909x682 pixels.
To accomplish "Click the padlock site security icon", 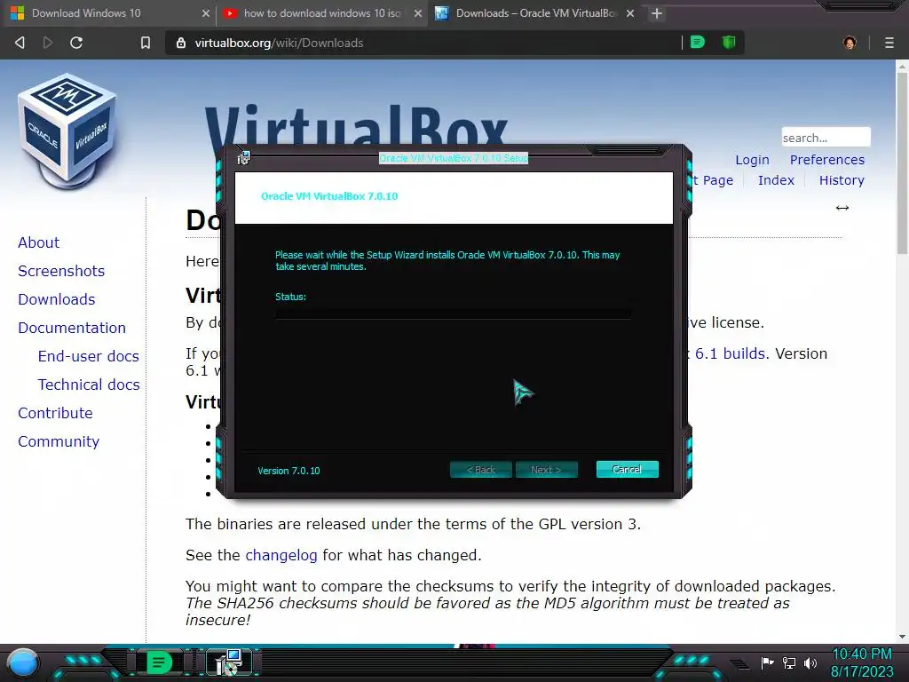I will [x=181, y=43].
